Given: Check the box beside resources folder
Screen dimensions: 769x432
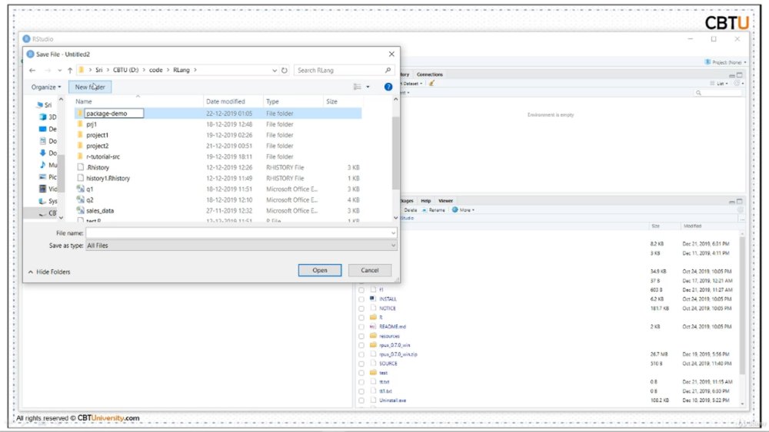Looking at the screenshot, I should [361, 336].
